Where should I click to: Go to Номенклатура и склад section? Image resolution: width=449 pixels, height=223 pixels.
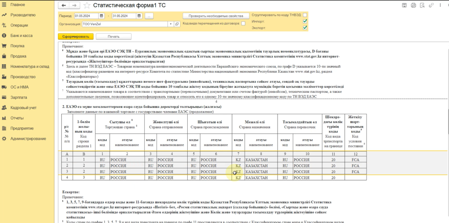click(29, 66)
